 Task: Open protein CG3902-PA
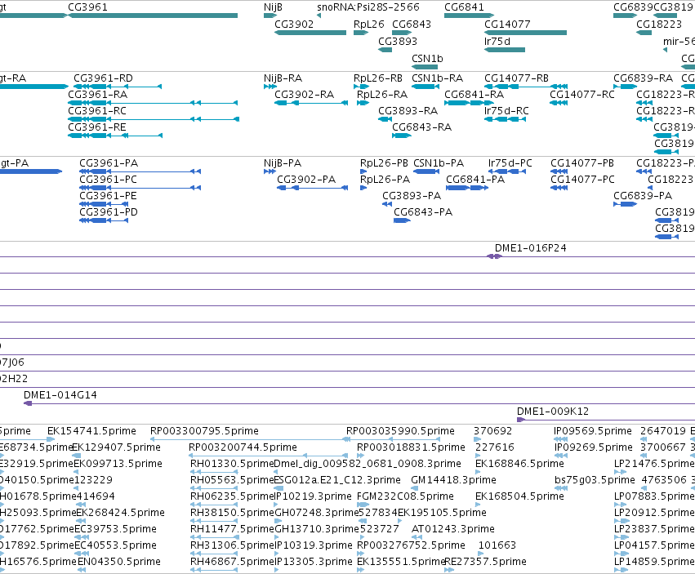(306, 180)
